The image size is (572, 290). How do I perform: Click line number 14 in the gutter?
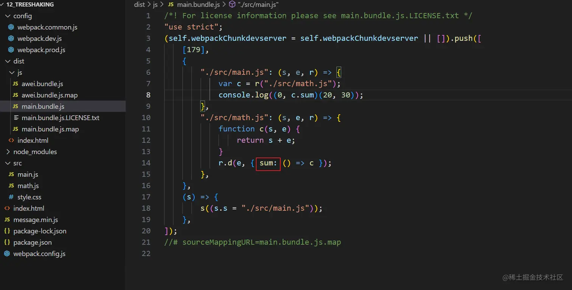pos(146,163)
